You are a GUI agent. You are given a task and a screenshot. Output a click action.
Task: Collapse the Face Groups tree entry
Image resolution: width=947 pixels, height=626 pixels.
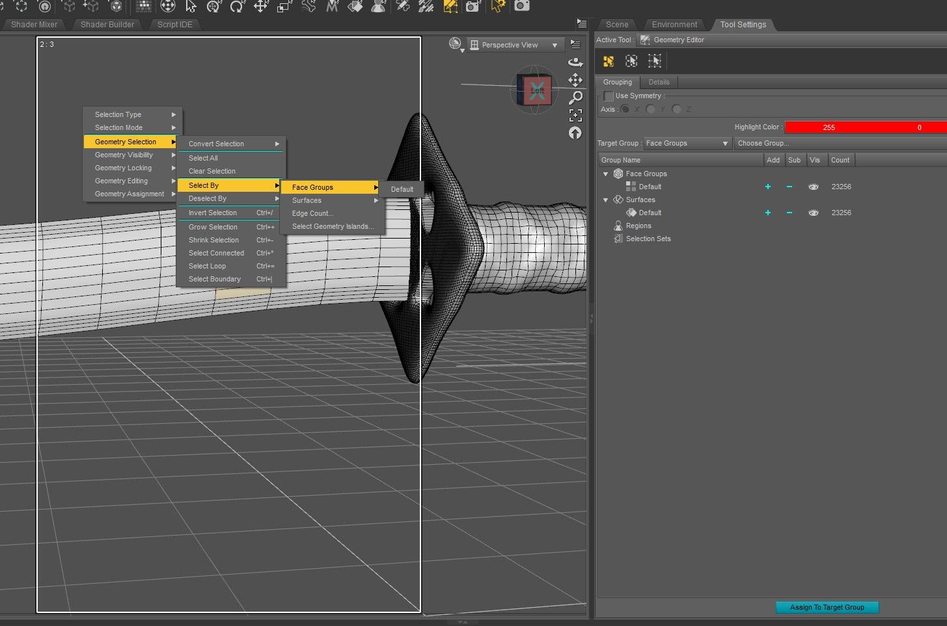[605, 174]
